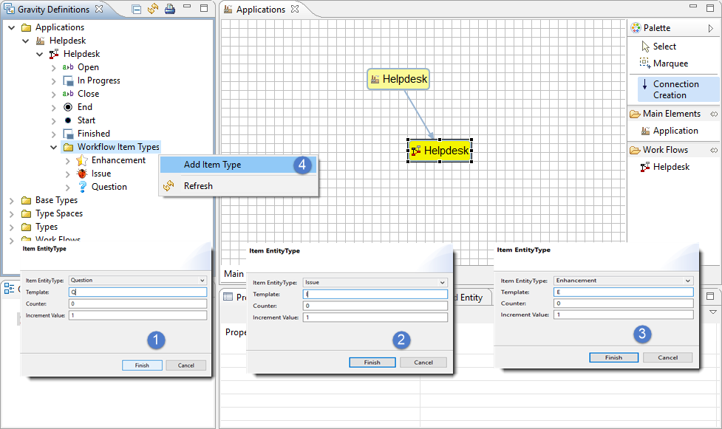Click the Collapse All icon in Gravity Definitions
The image size is (722, 429).
(x=137, y=10)
